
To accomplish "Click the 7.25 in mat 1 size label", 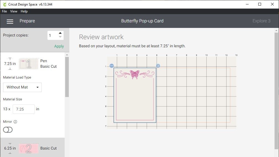I will pos(10,64).
